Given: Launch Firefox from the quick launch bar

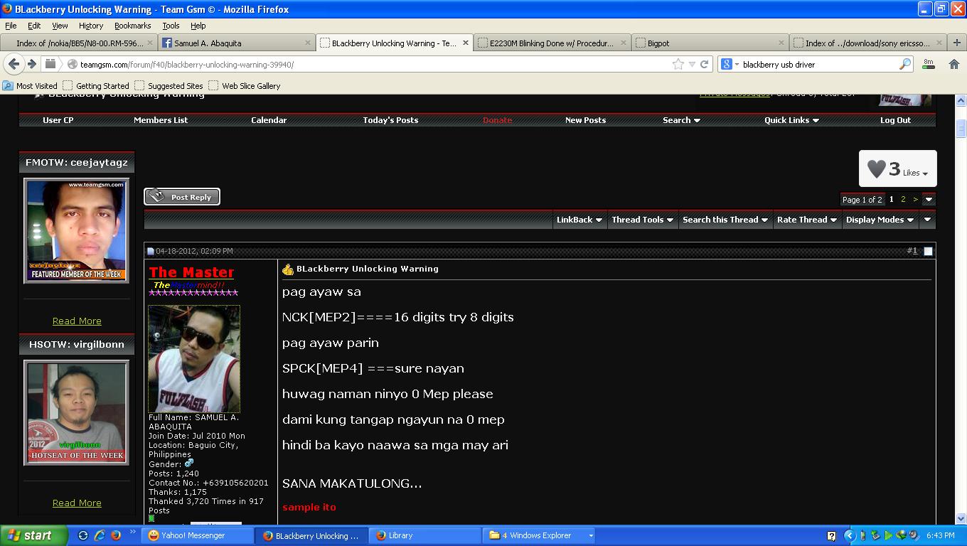Looking at the screenshot, I should 116,535.
